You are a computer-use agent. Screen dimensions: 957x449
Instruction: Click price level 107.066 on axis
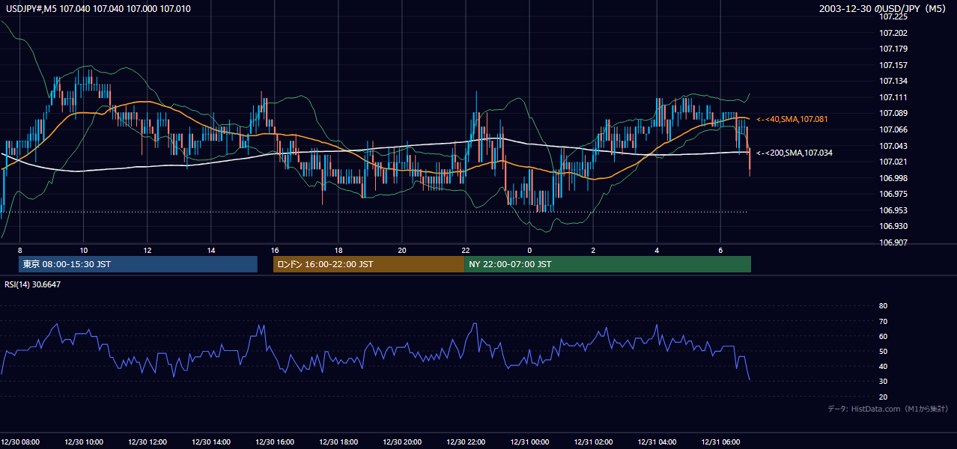pyautogui.click(x=893, y=129)
